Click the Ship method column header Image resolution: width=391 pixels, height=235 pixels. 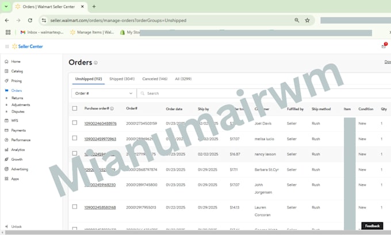click(x=321, y=109)
